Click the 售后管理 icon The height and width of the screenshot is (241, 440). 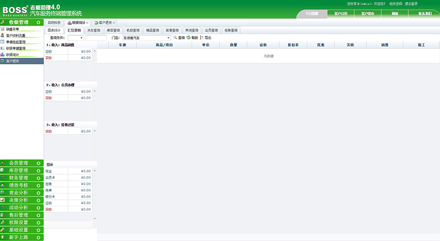pos(3,215)
